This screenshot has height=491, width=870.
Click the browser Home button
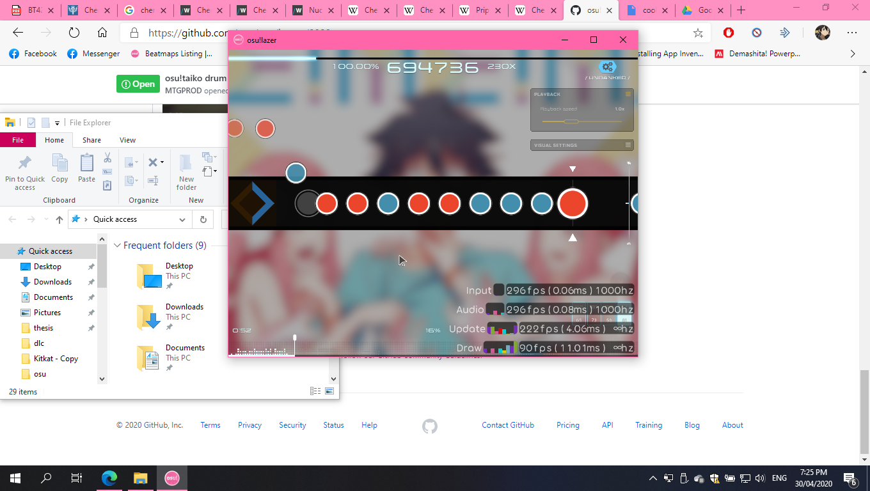click(102, 33)
